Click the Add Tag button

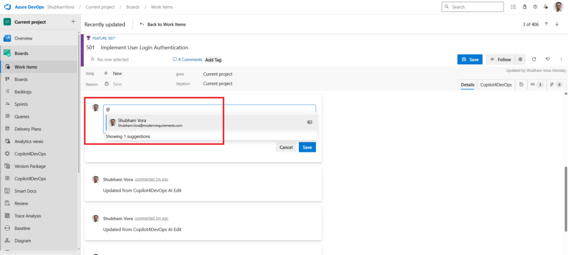[x=213, y=60]
